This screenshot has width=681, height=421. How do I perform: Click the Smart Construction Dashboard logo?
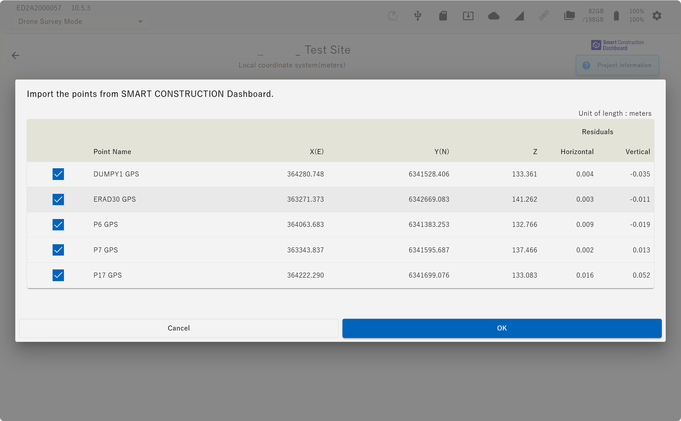click(x=617, y=45)
